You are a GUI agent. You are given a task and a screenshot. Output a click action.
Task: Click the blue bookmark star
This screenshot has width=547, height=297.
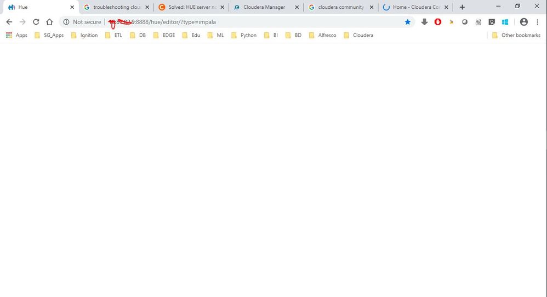(x=407, y=22)
